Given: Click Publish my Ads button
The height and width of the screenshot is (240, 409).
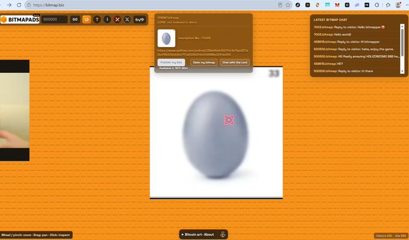Looking at the screenshot, I should pos(171,63).
